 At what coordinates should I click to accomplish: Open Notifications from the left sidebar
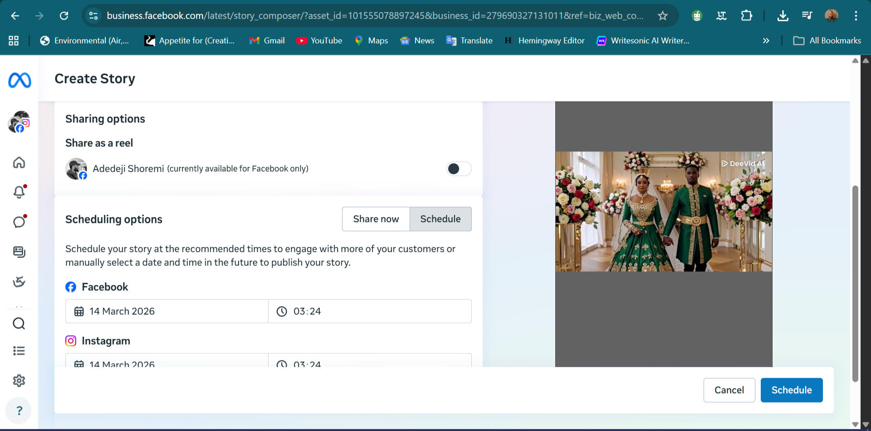19,192
